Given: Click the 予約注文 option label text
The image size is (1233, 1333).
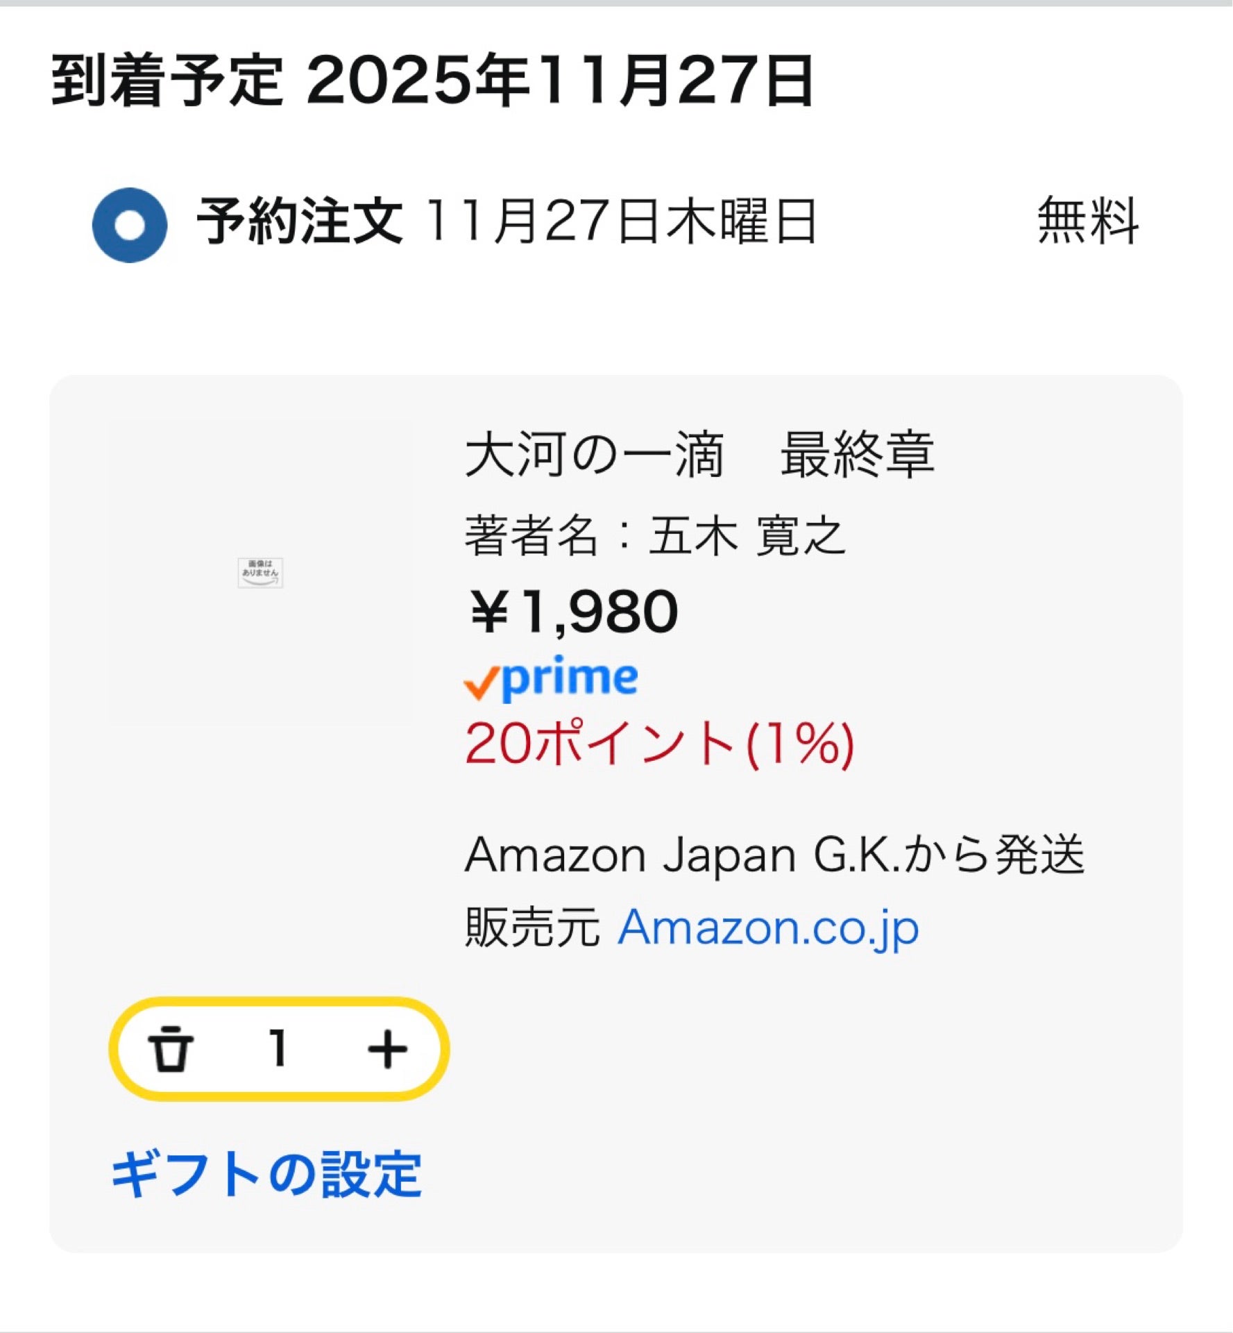Looking at the screenshot, I should (x=300, y=221).
